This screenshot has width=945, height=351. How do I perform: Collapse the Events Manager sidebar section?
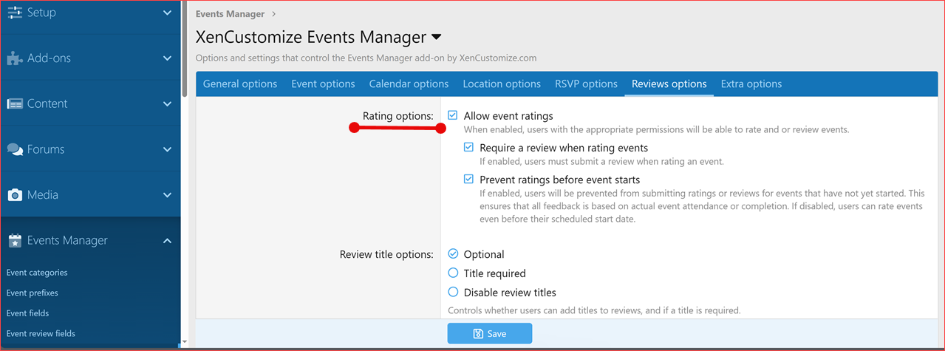[167, 241]
